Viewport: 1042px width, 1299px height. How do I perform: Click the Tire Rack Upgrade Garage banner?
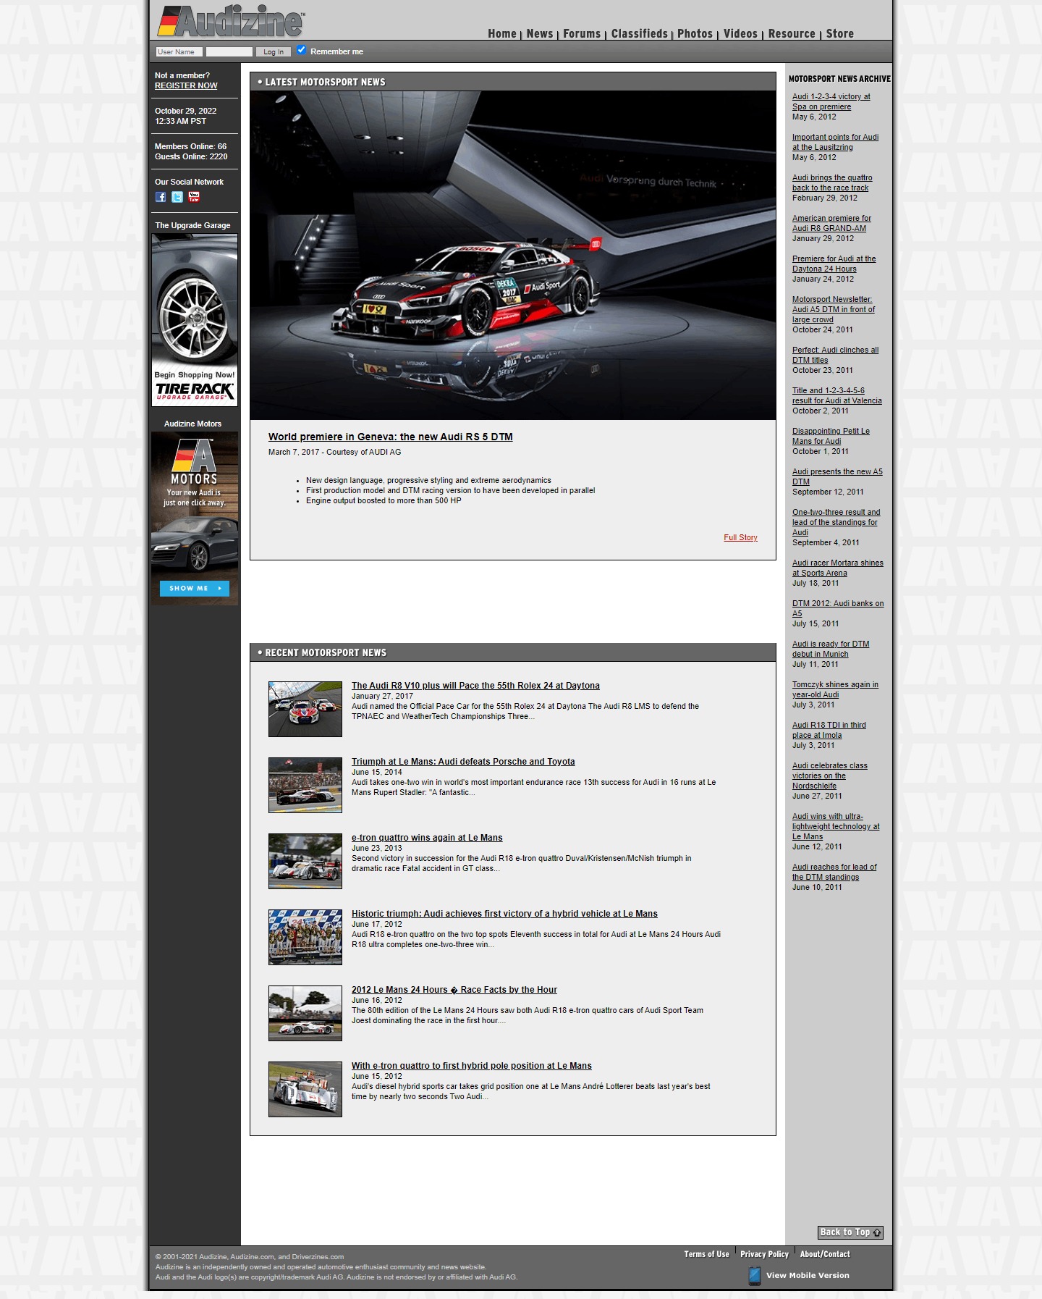(195, 320)
